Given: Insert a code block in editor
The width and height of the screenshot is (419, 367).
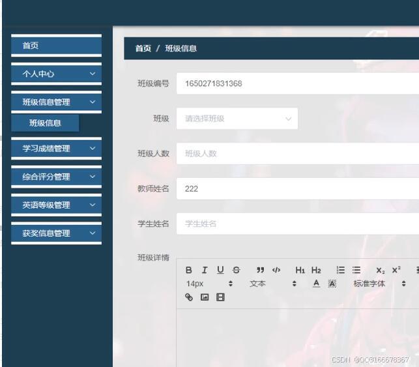Looking at the screenshot, I should [276, 270].
